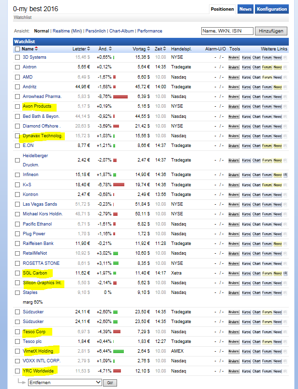298x389 pixels.
Task: Open IR icon in Infineon row
Action: click(x=285, y=175)
